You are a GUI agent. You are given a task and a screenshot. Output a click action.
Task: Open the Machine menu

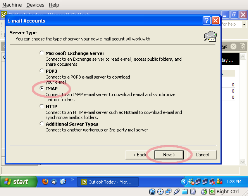(12, 5)
